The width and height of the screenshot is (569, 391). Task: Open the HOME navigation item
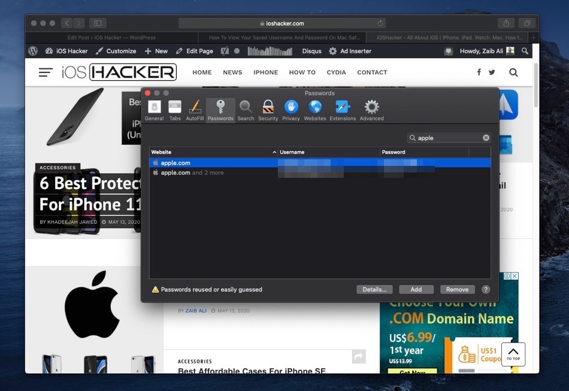(202, 72)
